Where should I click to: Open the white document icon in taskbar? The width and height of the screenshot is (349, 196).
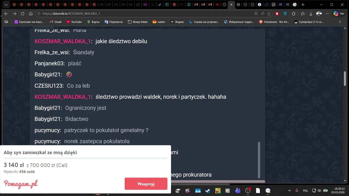coord(258,191)
